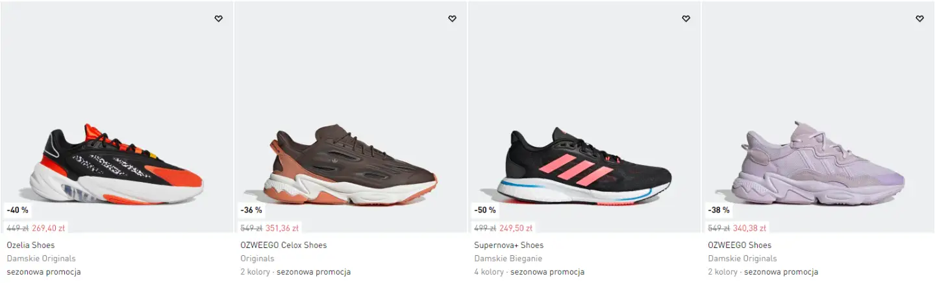935x283 pixels.
Task: Add Ozelia Shoes to wishlist heart
Action: (x=219, y=19)
